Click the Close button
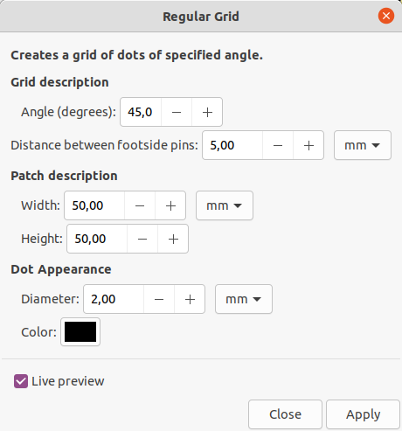 285,414
